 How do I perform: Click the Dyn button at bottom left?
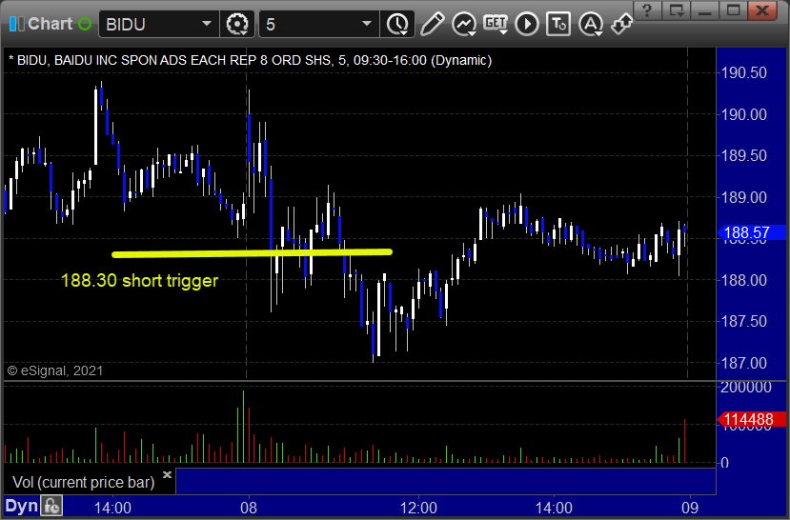(22, 506)
